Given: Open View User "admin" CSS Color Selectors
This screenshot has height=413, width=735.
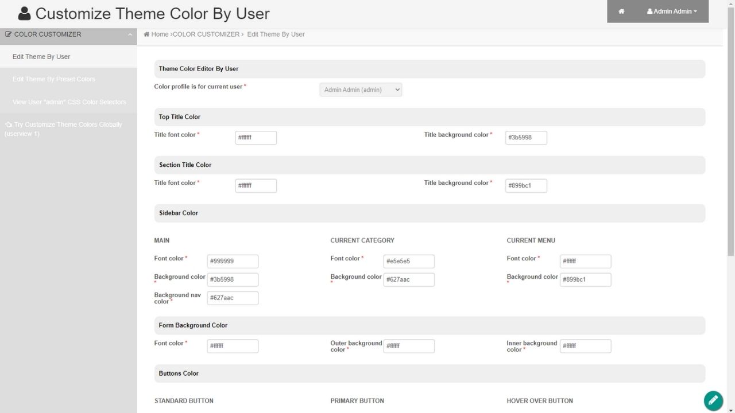Looking at the screenshot, I should click(68, 102).
